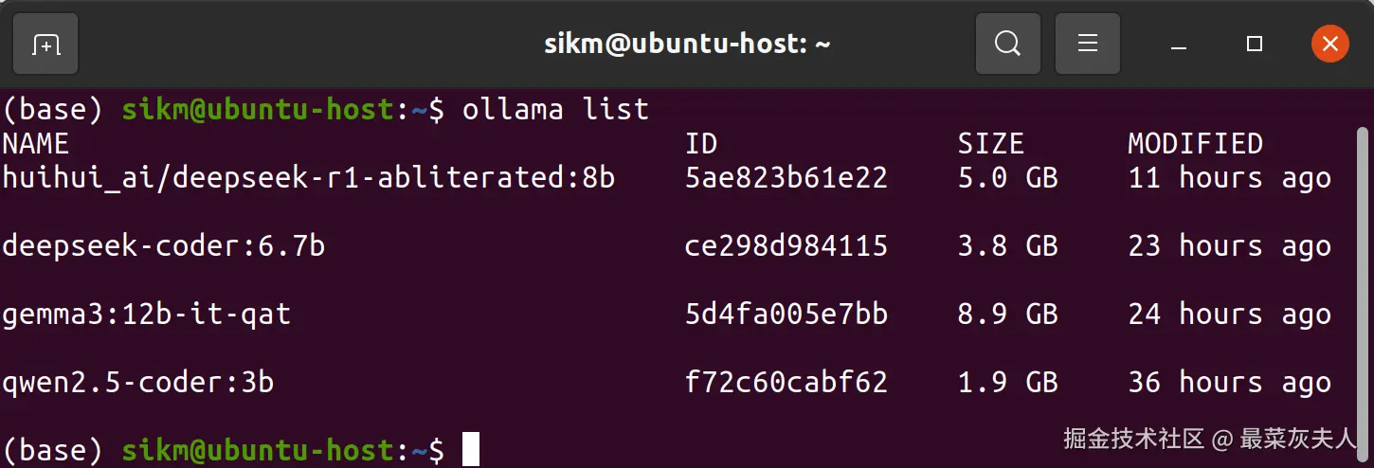Click the 8.9 GB size value
This screenshot has height=468, width=1374.
(x=1007, y=315)
